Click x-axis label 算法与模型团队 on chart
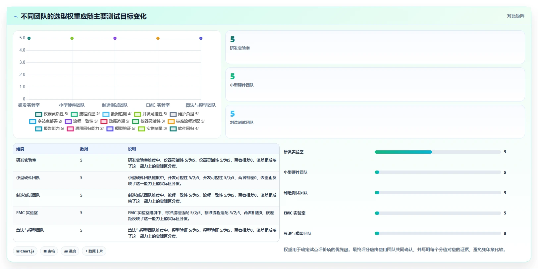The image size is (538, 269). coord(201,105)
